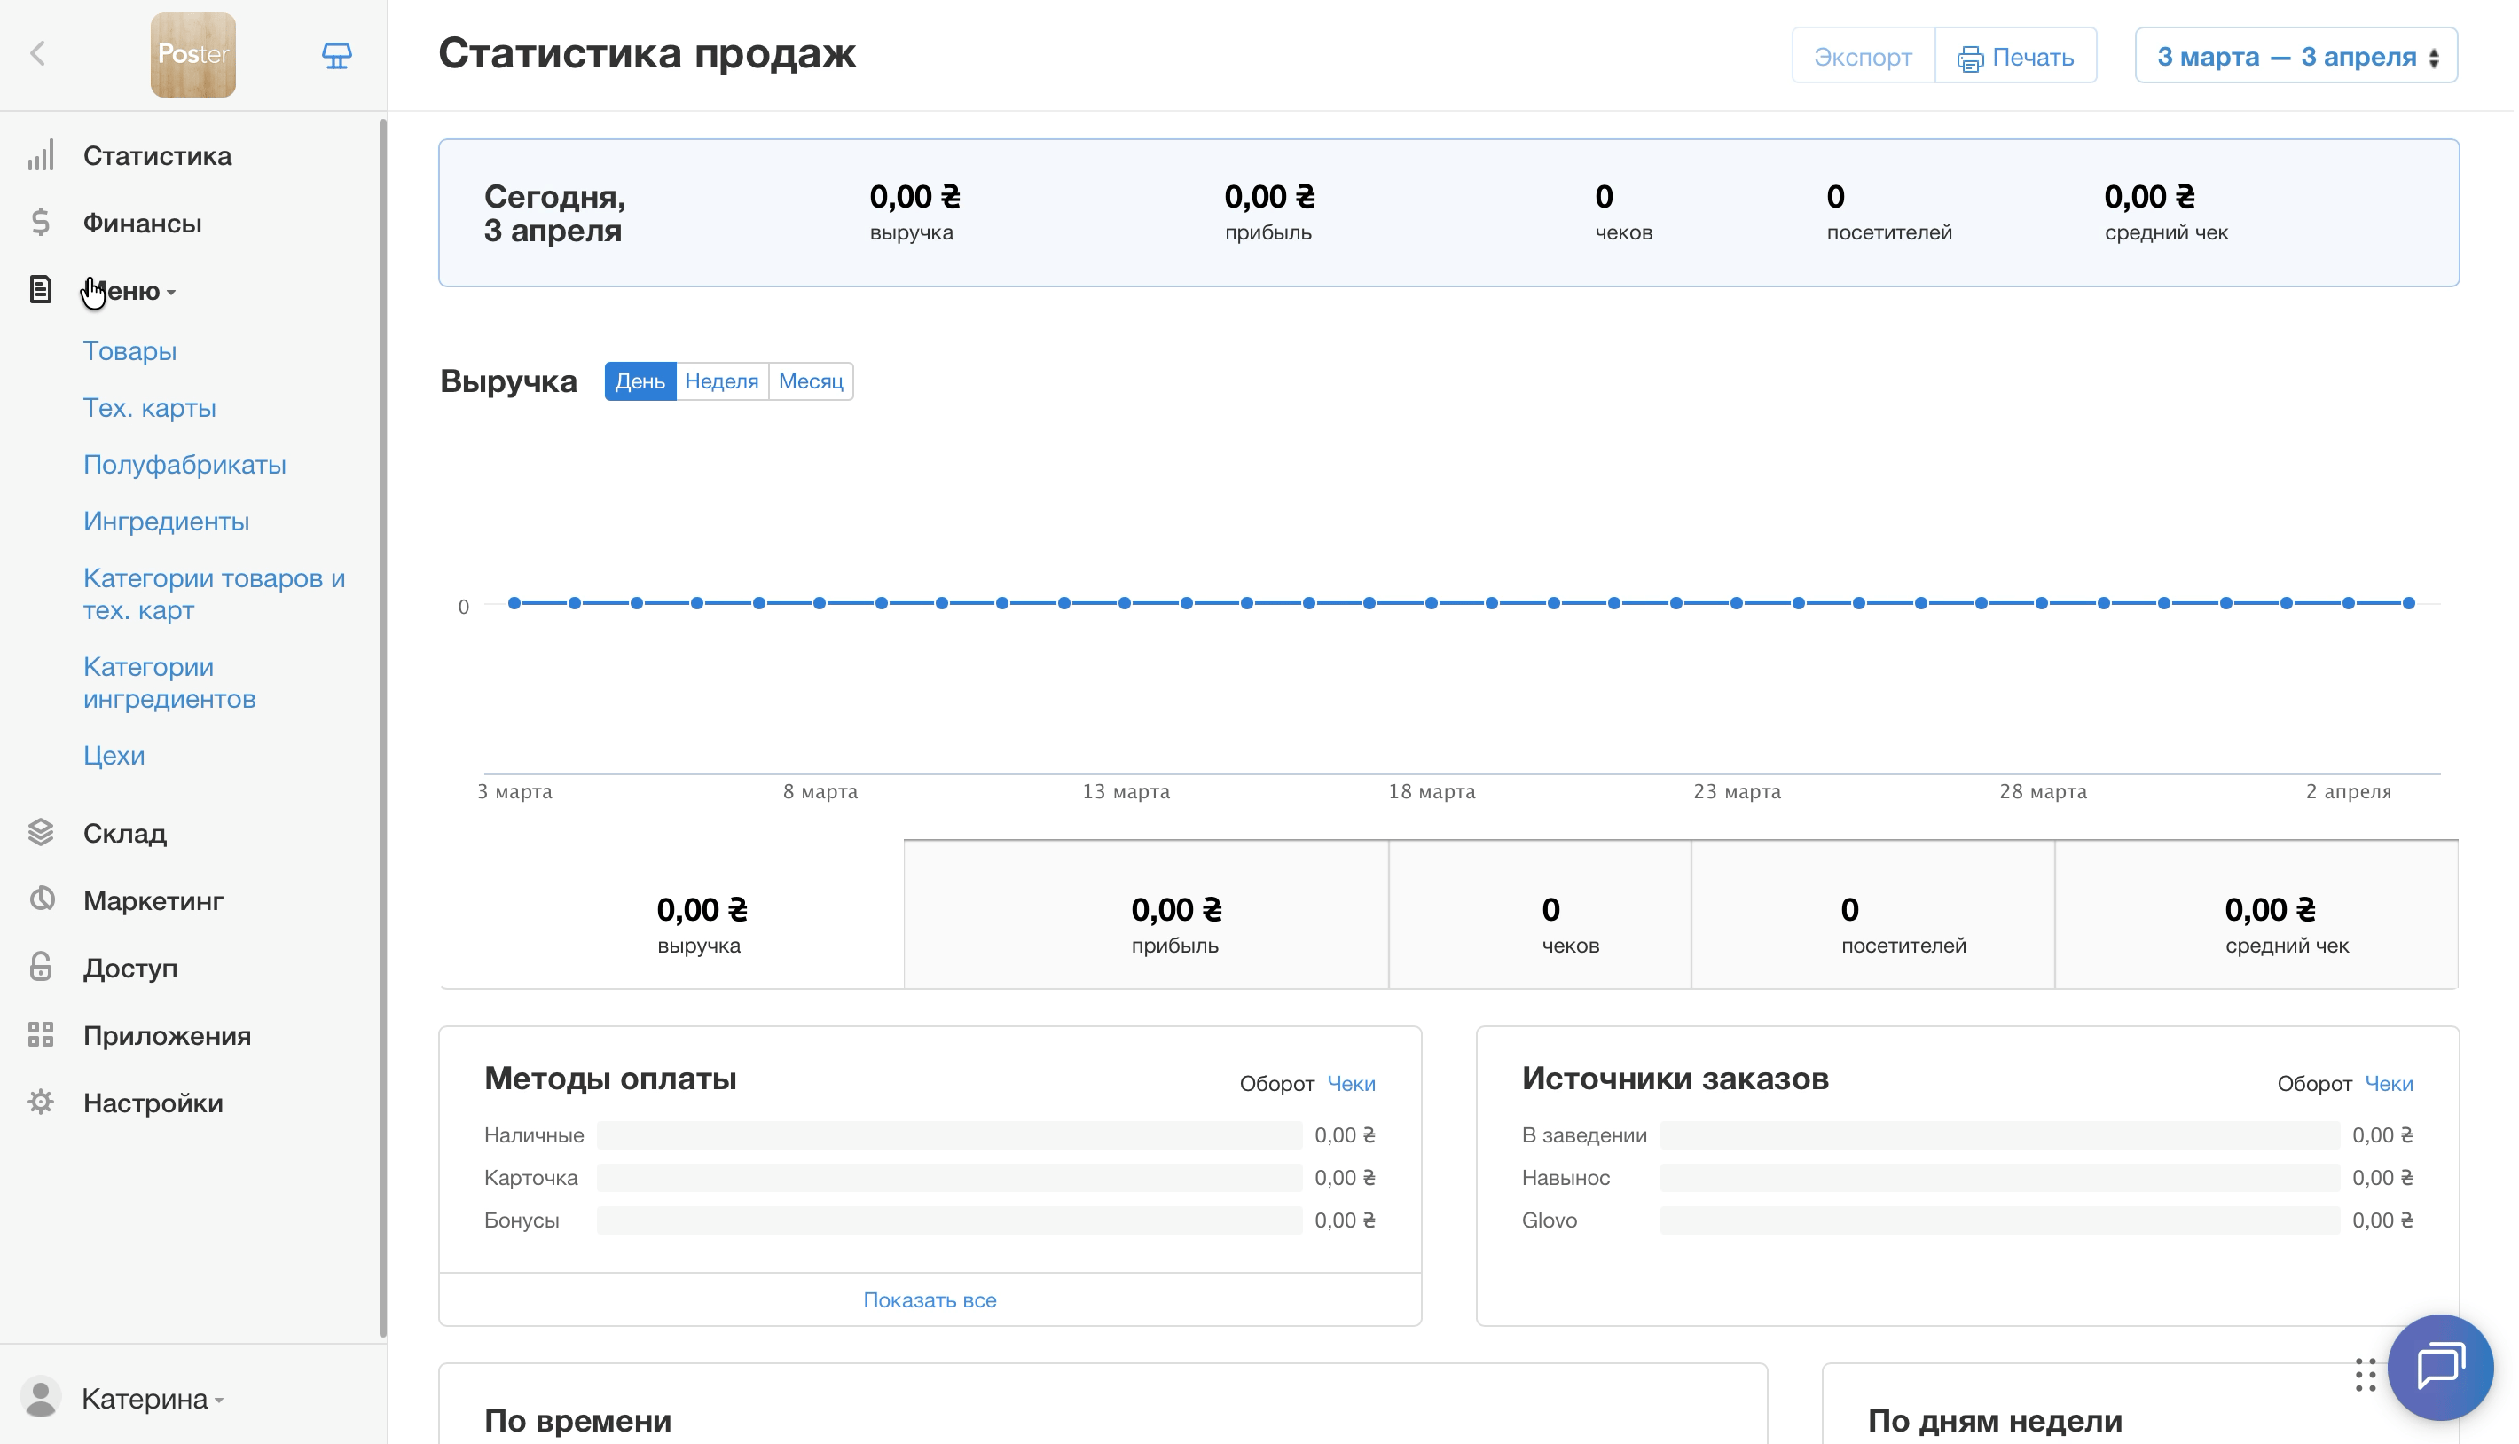This screenshot has height=1444, width=2519.
Task: Click the Склад layers icon
Action: (x=41, y=832)
